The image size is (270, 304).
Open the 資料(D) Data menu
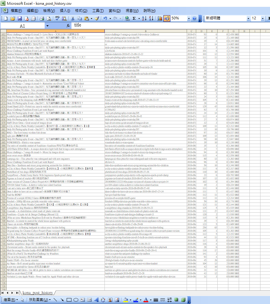tap(114, 11)
